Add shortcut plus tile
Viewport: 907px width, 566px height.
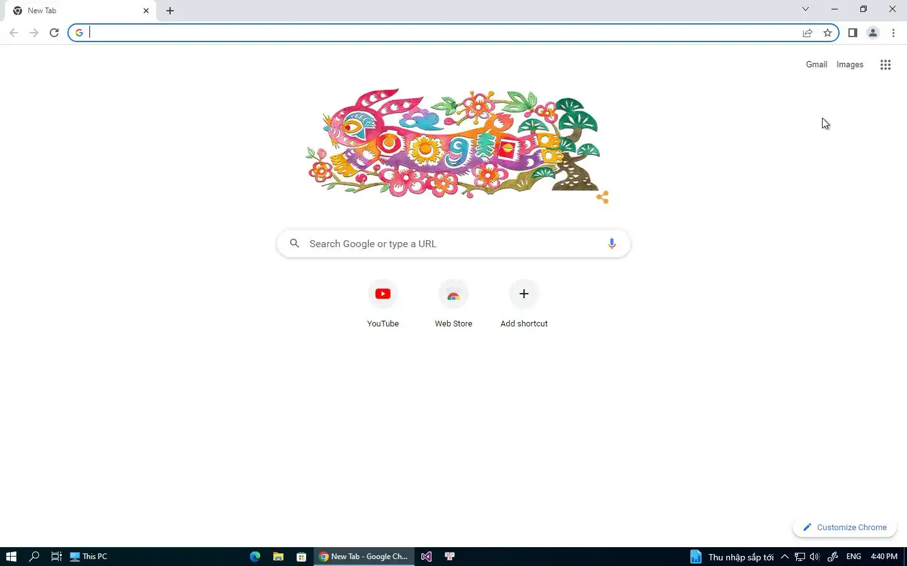(x=524, y=304)
